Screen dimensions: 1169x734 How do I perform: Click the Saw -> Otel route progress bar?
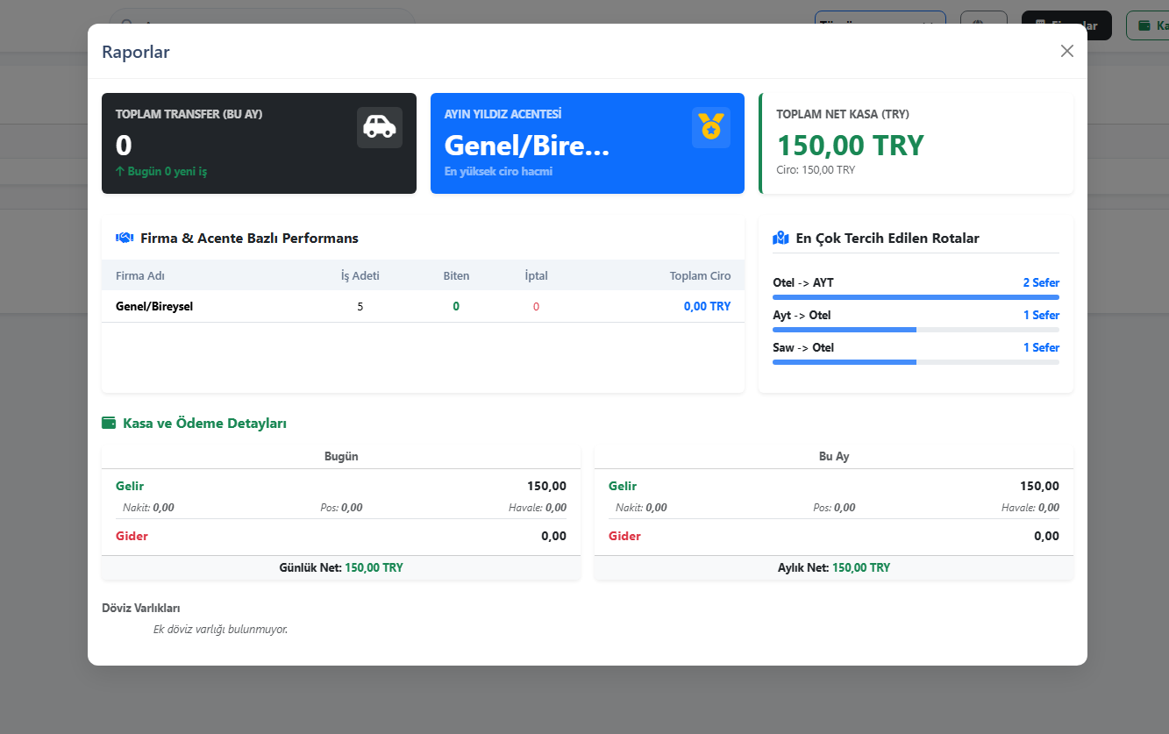coord(915,362)
